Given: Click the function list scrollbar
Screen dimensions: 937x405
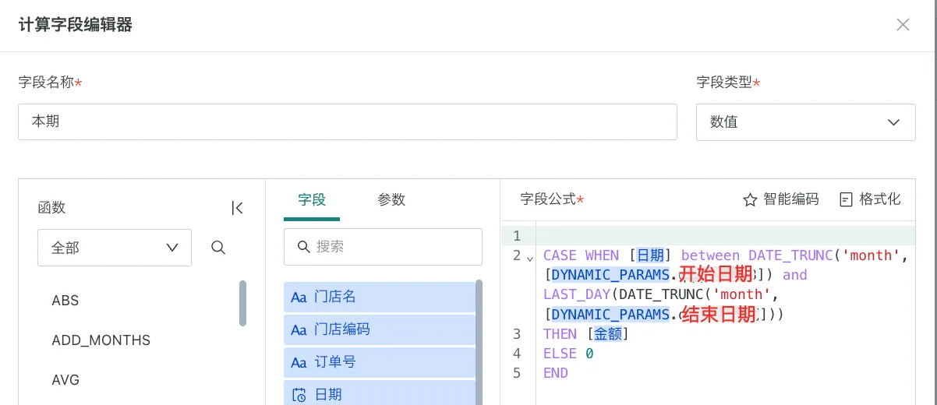Looking at the screenshot, I should 242,303.
